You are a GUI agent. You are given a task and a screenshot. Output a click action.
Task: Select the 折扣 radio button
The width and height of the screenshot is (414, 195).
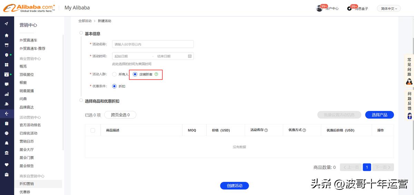115,86
